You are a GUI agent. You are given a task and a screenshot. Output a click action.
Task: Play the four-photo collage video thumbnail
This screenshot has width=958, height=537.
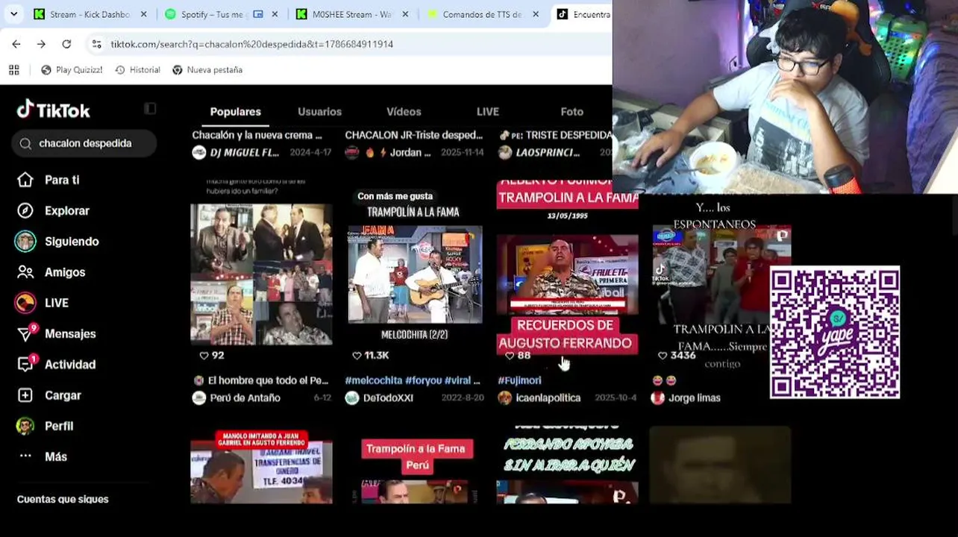pyautogui.click(x=261, y=274)
